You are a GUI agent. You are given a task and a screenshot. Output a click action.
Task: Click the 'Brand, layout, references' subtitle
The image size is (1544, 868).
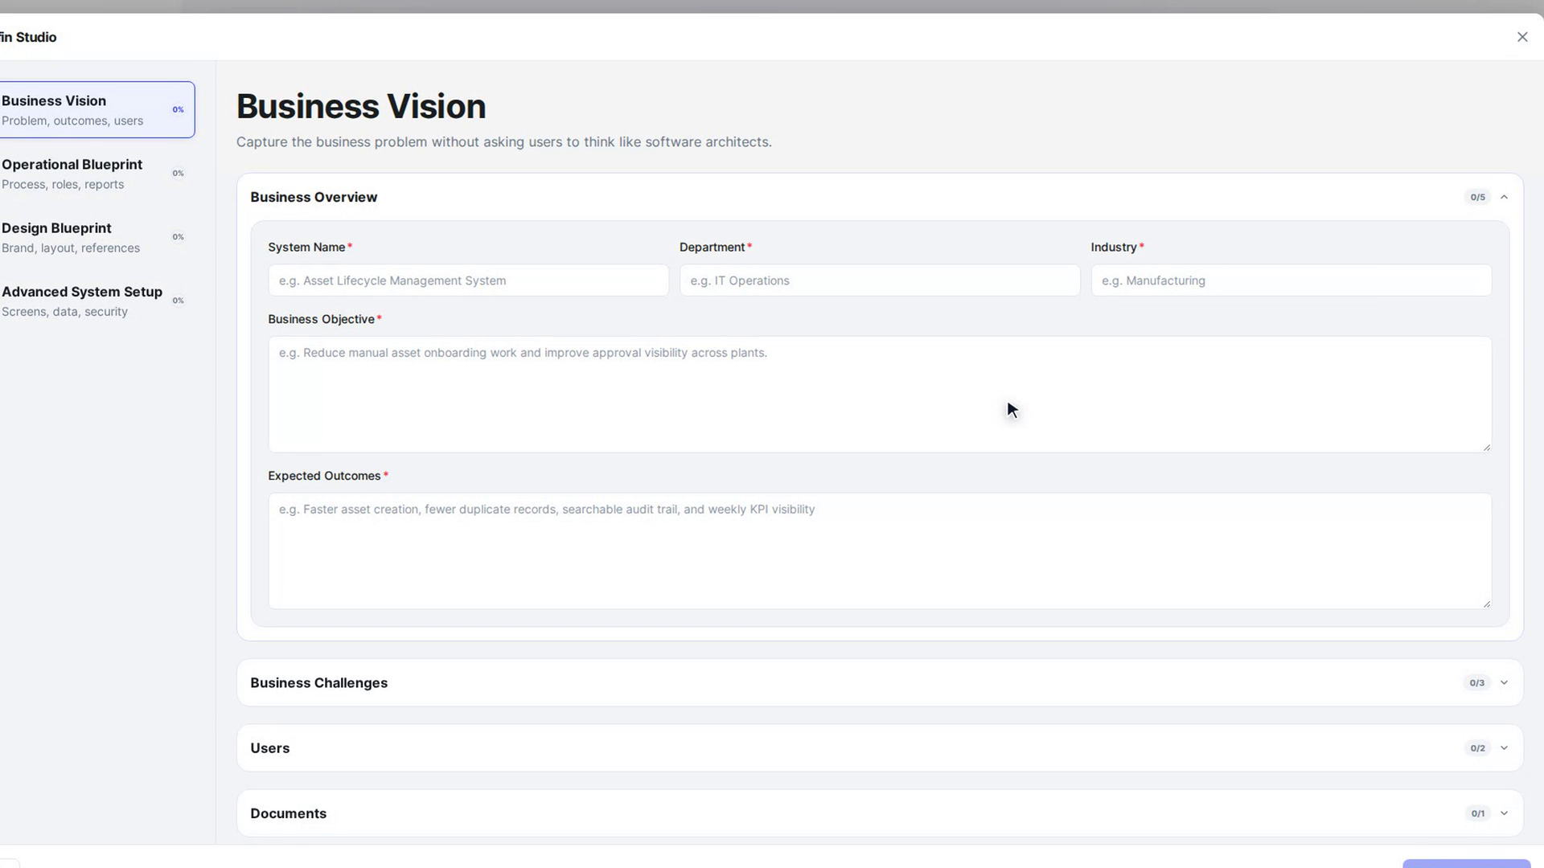pos(71,248)
